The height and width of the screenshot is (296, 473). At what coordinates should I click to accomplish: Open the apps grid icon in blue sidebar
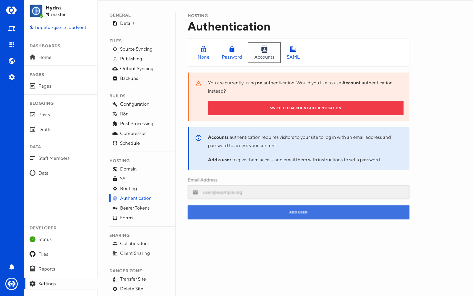pyautogui.click(x=12, y=45)
